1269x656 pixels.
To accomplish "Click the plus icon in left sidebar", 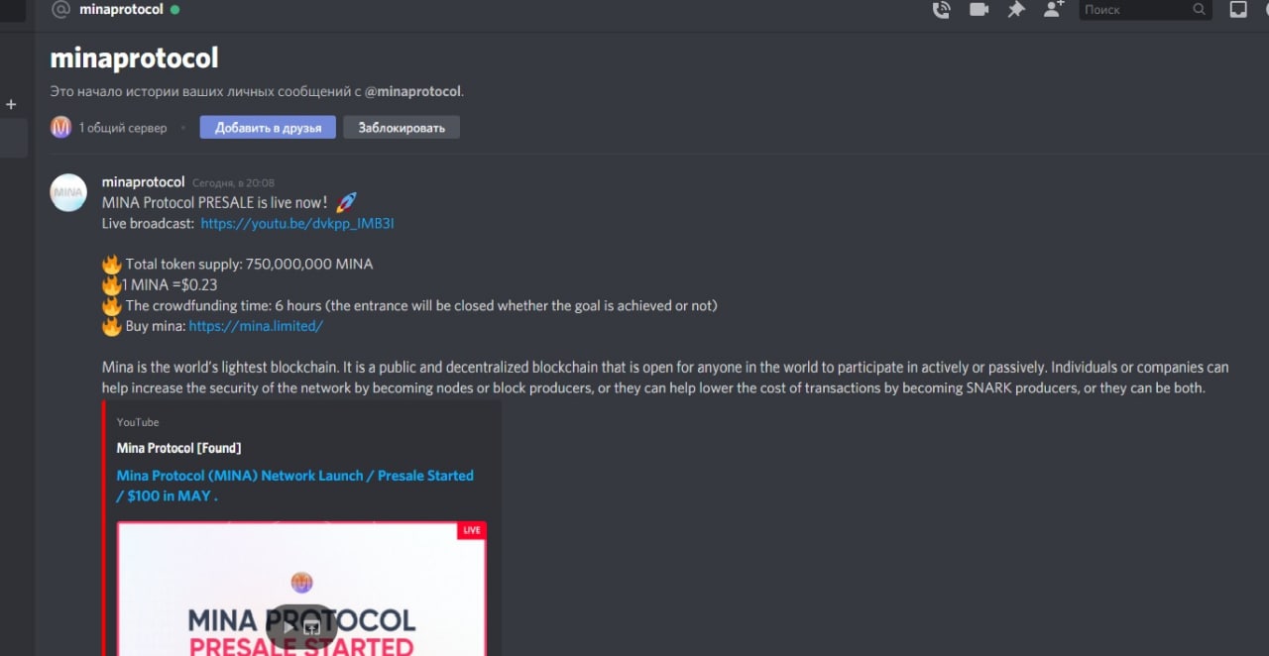I will 11,104.
